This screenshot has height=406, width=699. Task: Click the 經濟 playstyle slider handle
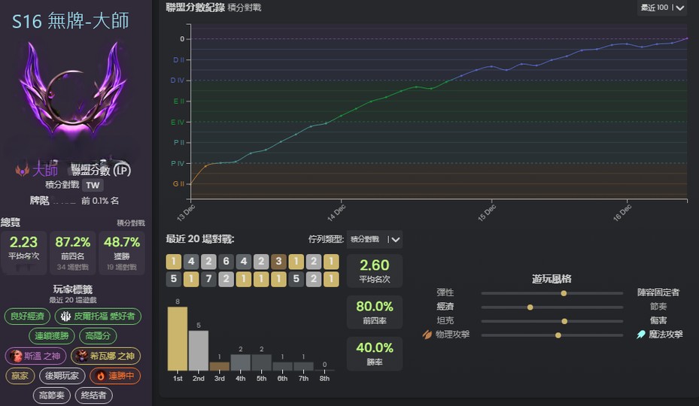click(530, 307)
